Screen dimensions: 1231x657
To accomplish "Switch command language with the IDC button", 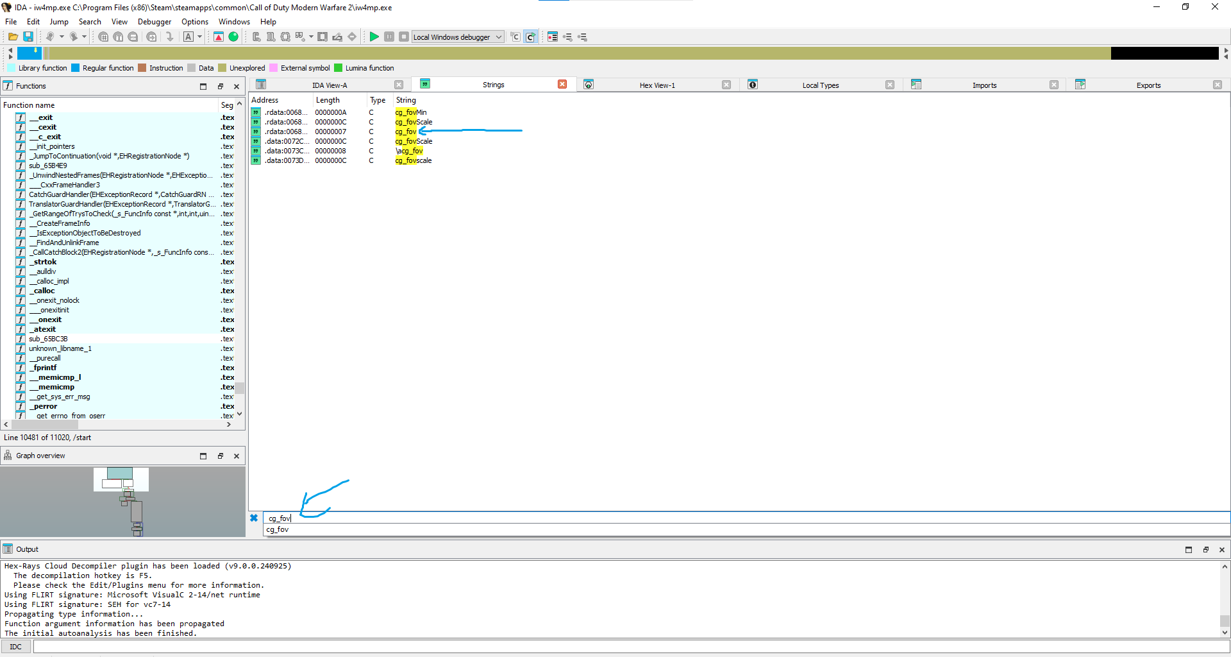I will point(16,647).
